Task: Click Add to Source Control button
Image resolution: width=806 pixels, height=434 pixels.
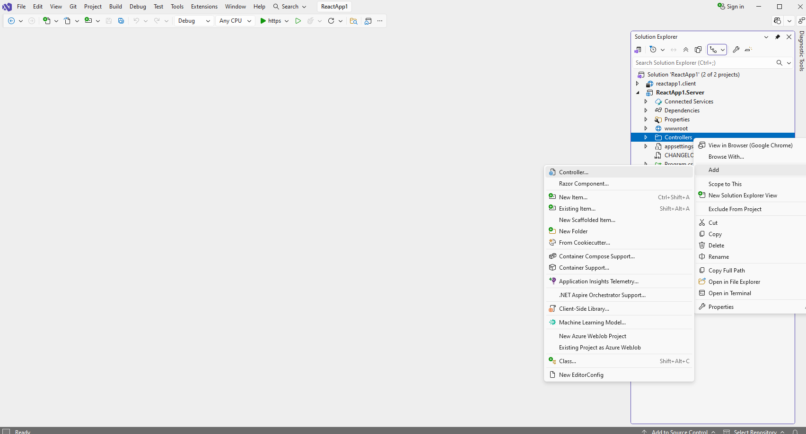Action: (x=679, y=432)
